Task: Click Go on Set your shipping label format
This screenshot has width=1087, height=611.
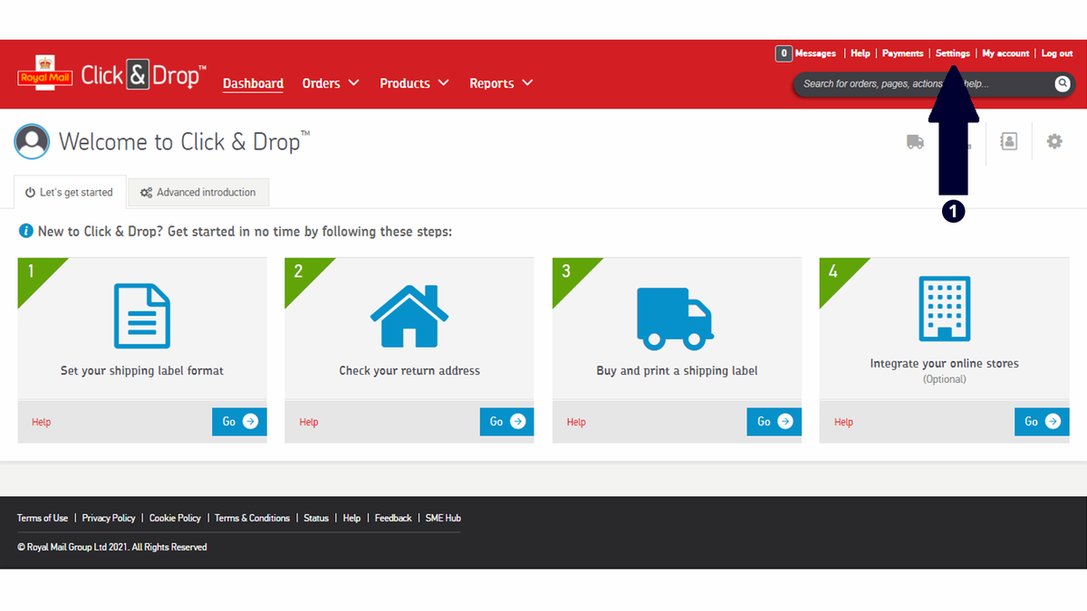Action: pyautogui.click(x=240, y=422)
